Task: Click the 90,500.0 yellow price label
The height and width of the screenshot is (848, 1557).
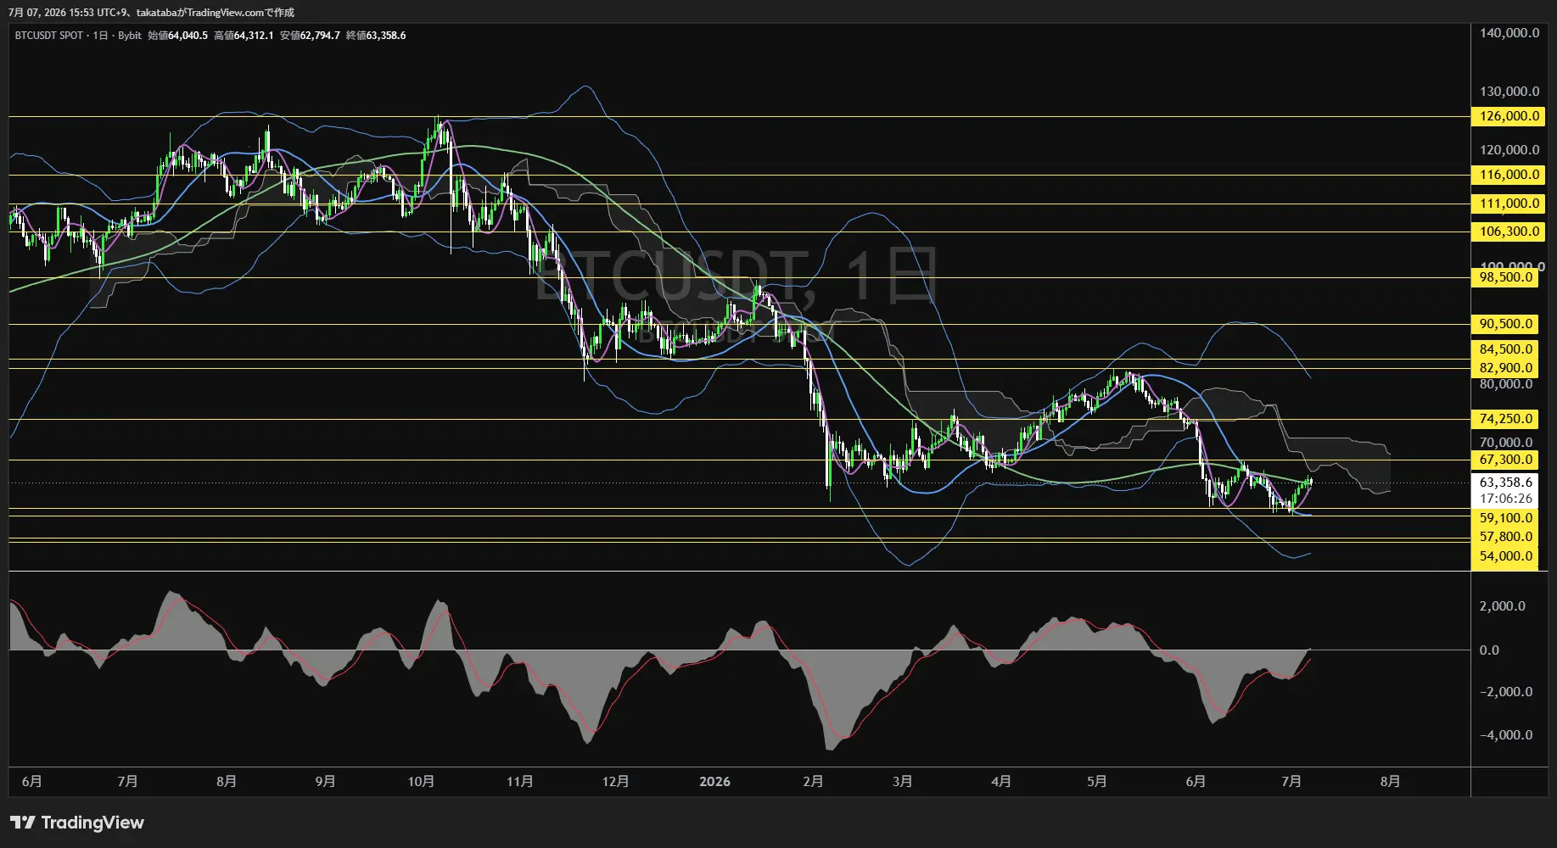Action: pyautogui.click(x=1505, y=324)
